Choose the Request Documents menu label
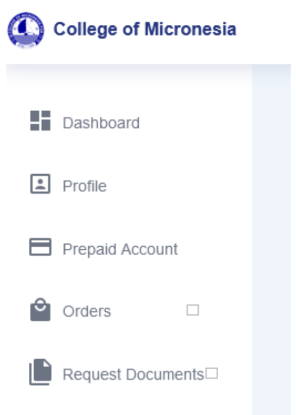Viewport: 296px width, 415px height. point(133,375)
